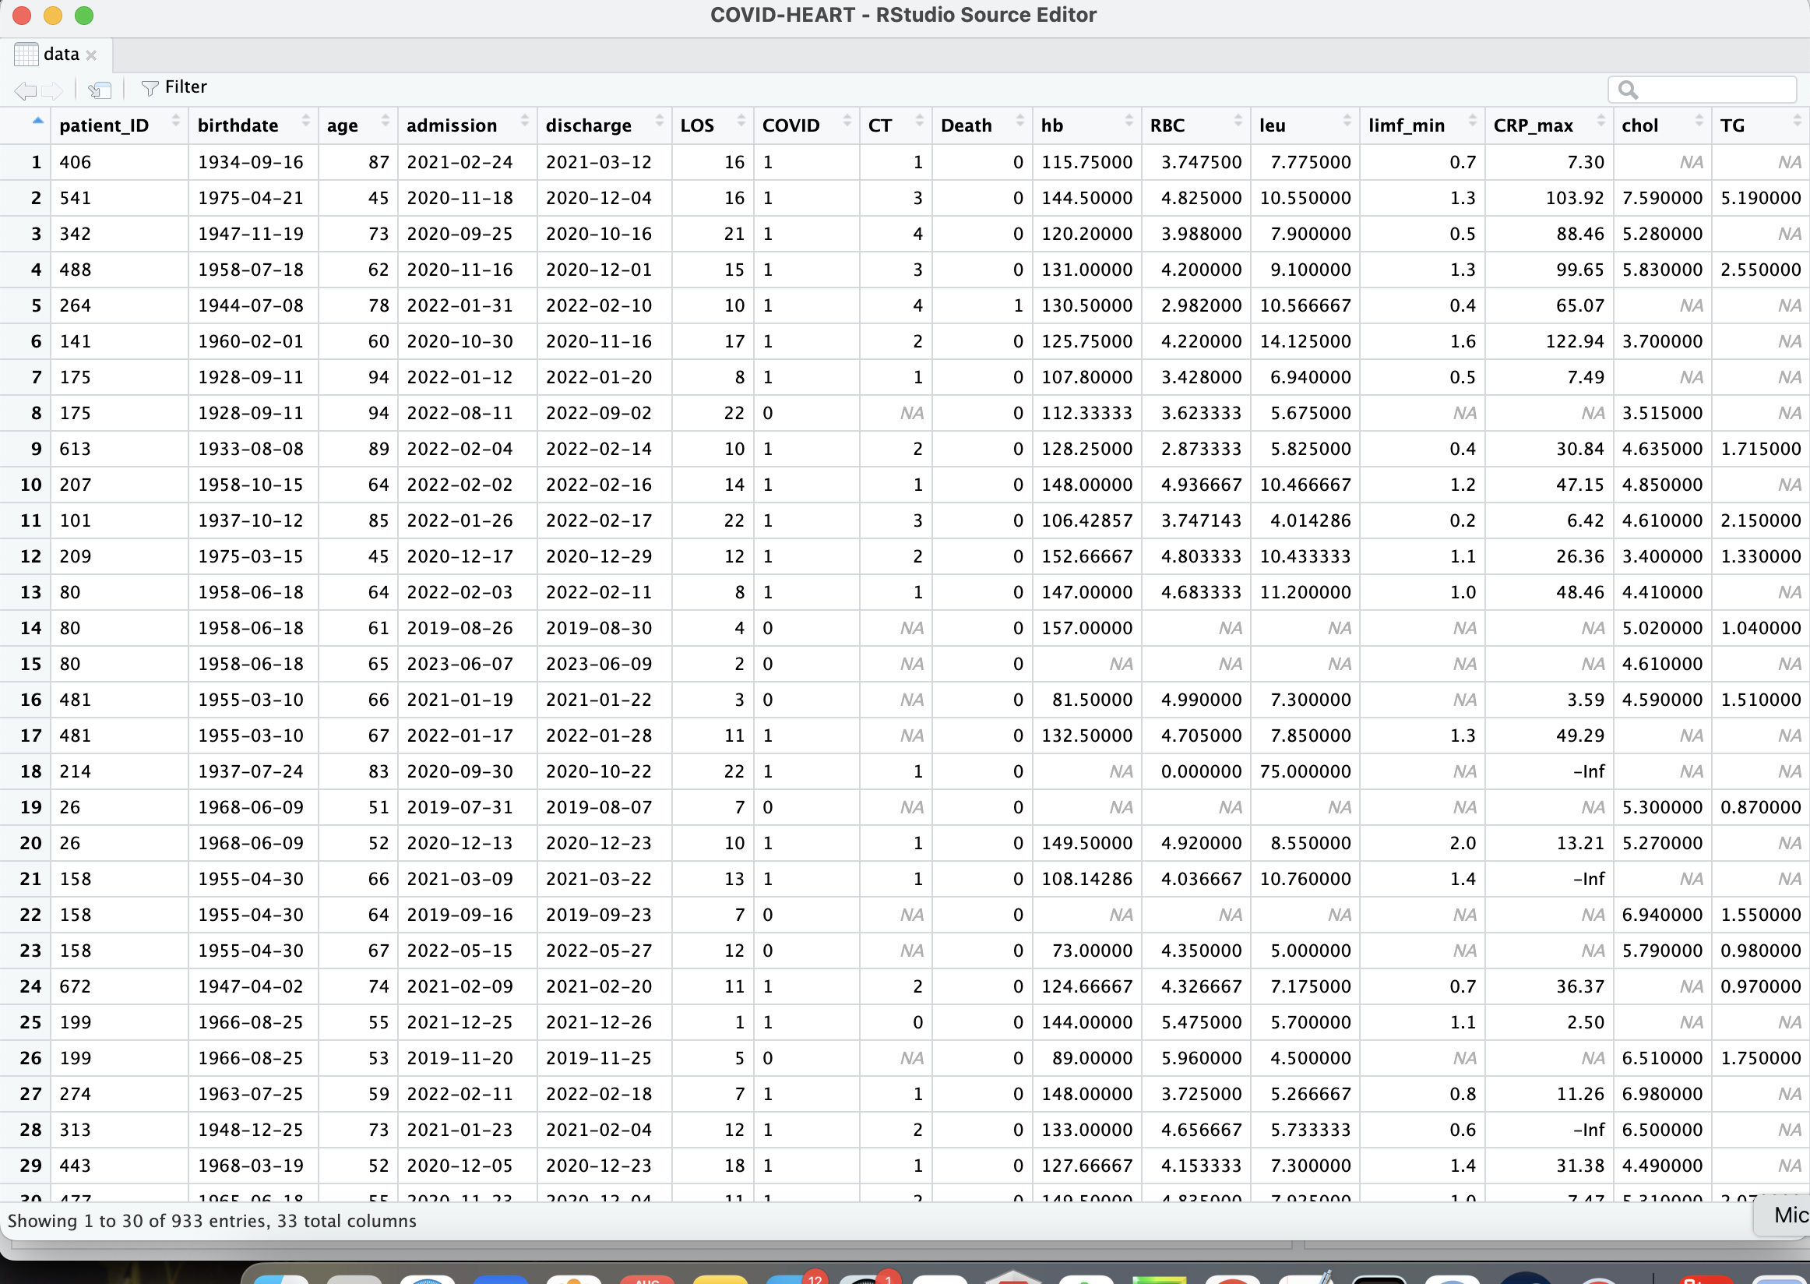Click TG value 0.870000 in row 19
The height and width of the screenshot is (1284, 1810).
click(x=1760, y=807)
